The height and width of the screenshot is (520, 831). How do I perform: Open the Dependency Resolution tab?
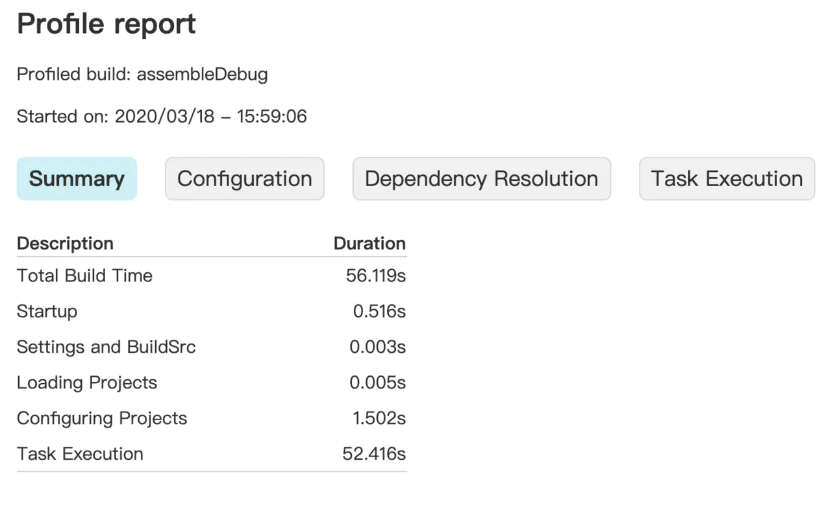point(482,179)
